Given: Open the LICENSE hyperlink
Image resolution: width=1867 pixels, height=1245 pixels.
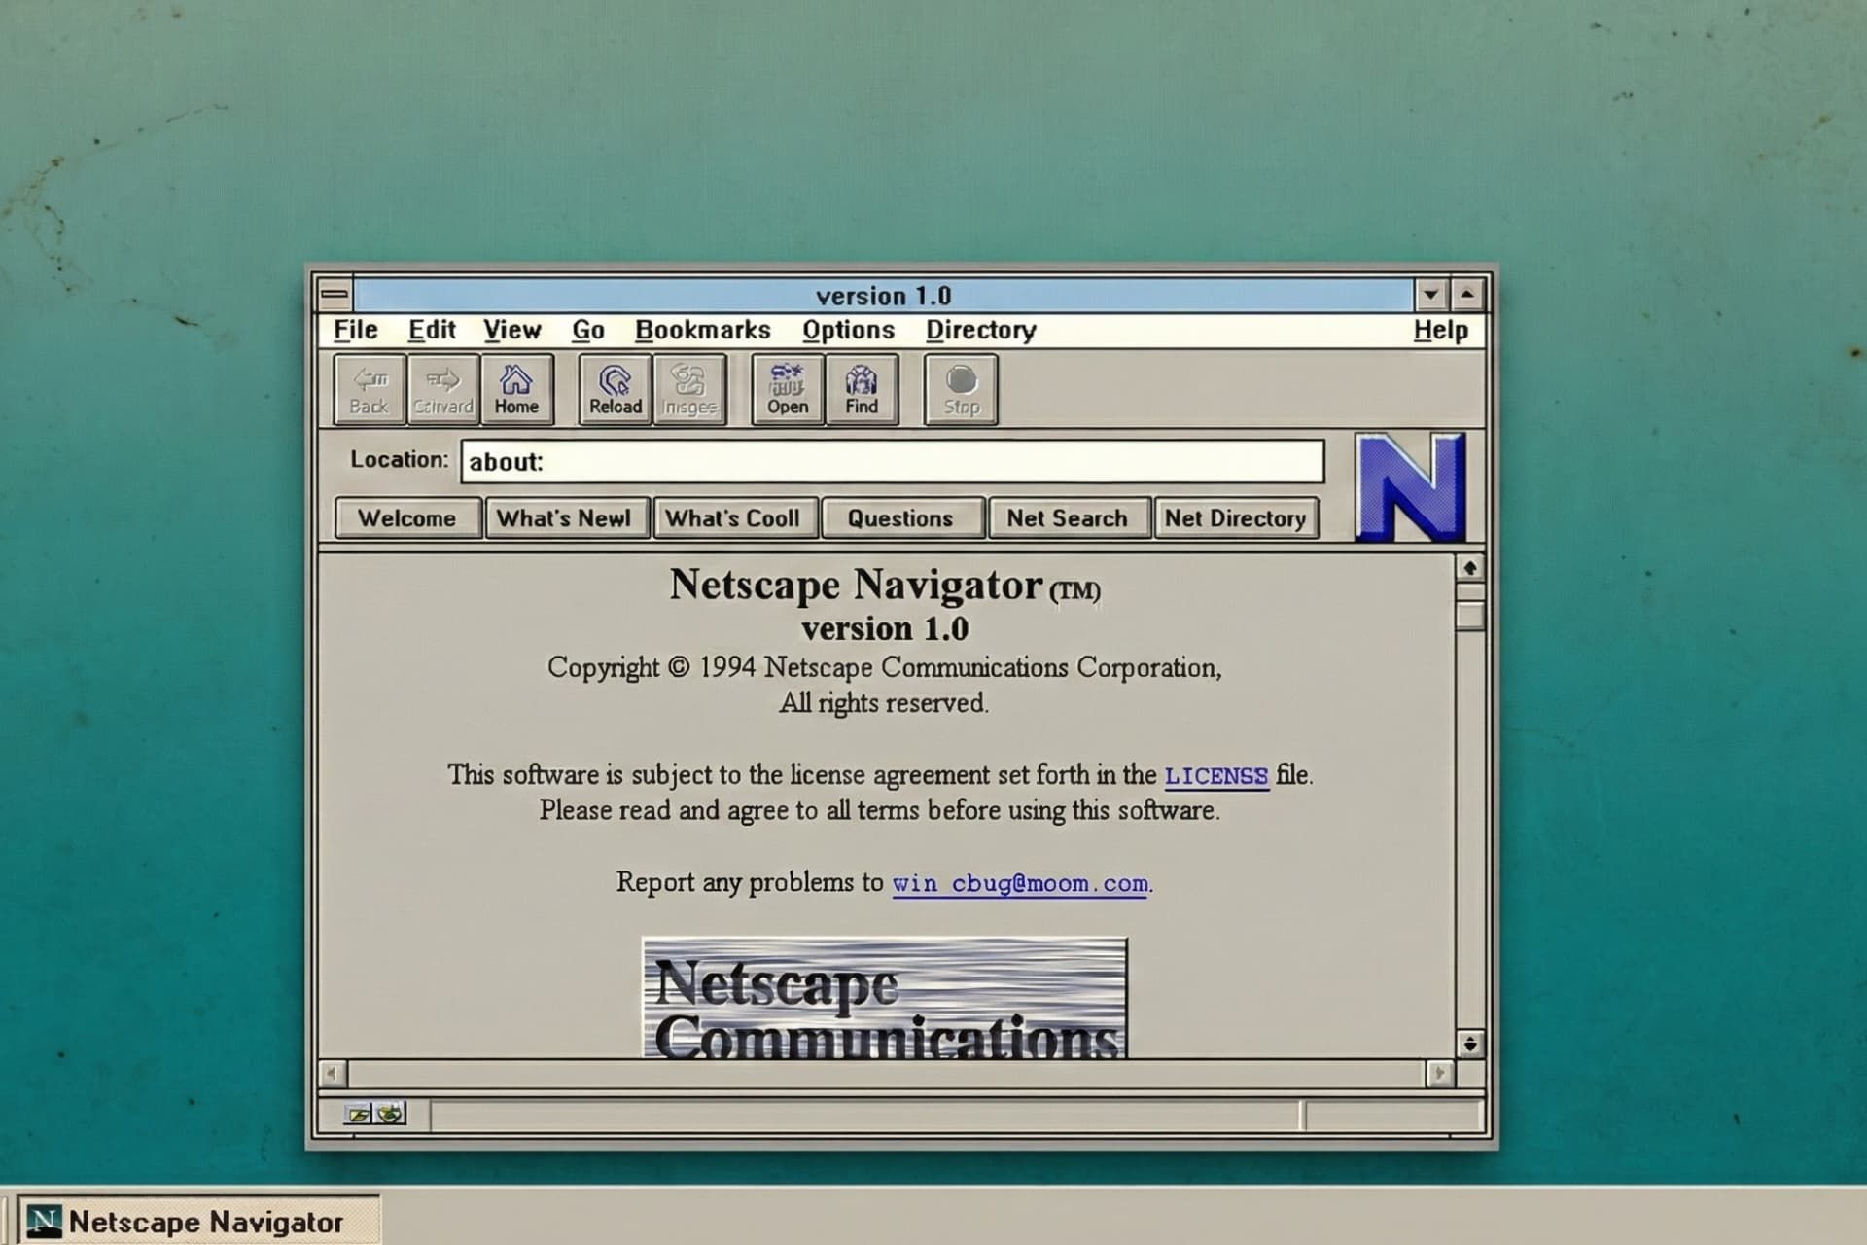Looking at the screenshot, I should [1215, 776].
